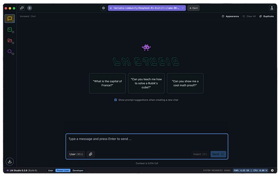The width and height of the screenshot is (280, 176).
Task: Click Context is 0.0% full text
Action: (x=147, y=163)
